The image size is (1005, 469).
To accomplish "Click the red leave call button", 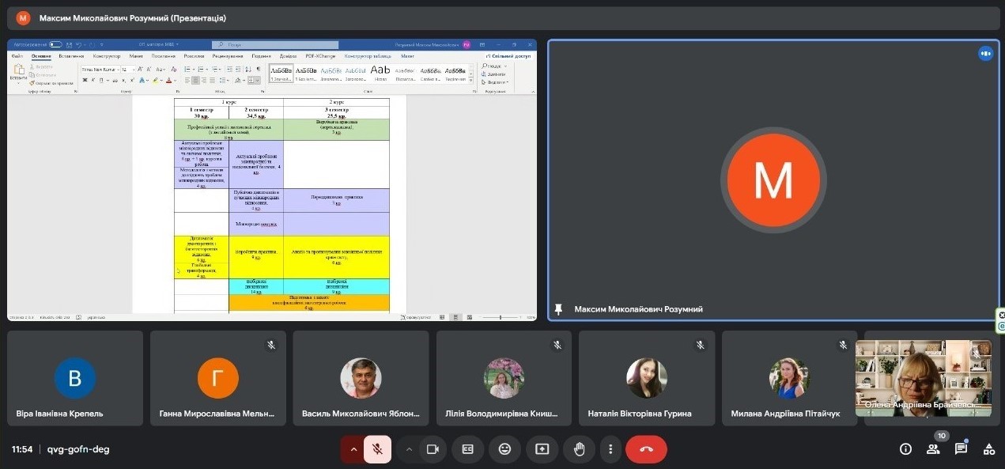I will tap(646, 449).
